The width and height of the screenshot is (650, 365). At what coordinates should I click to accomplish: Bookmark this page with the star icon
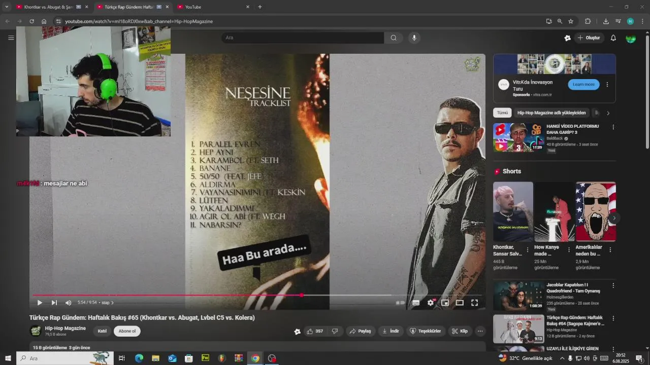coord(571,21)
